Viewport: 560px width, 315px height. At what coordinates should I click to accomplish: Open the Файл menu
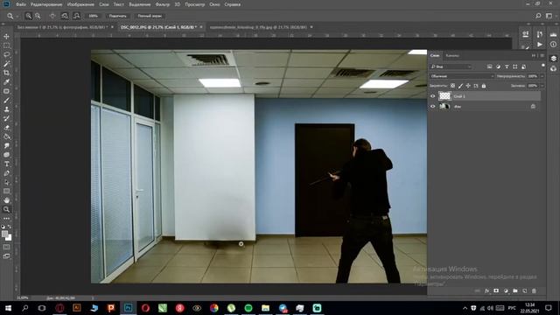pyautogui.click(x=21, y=4)
